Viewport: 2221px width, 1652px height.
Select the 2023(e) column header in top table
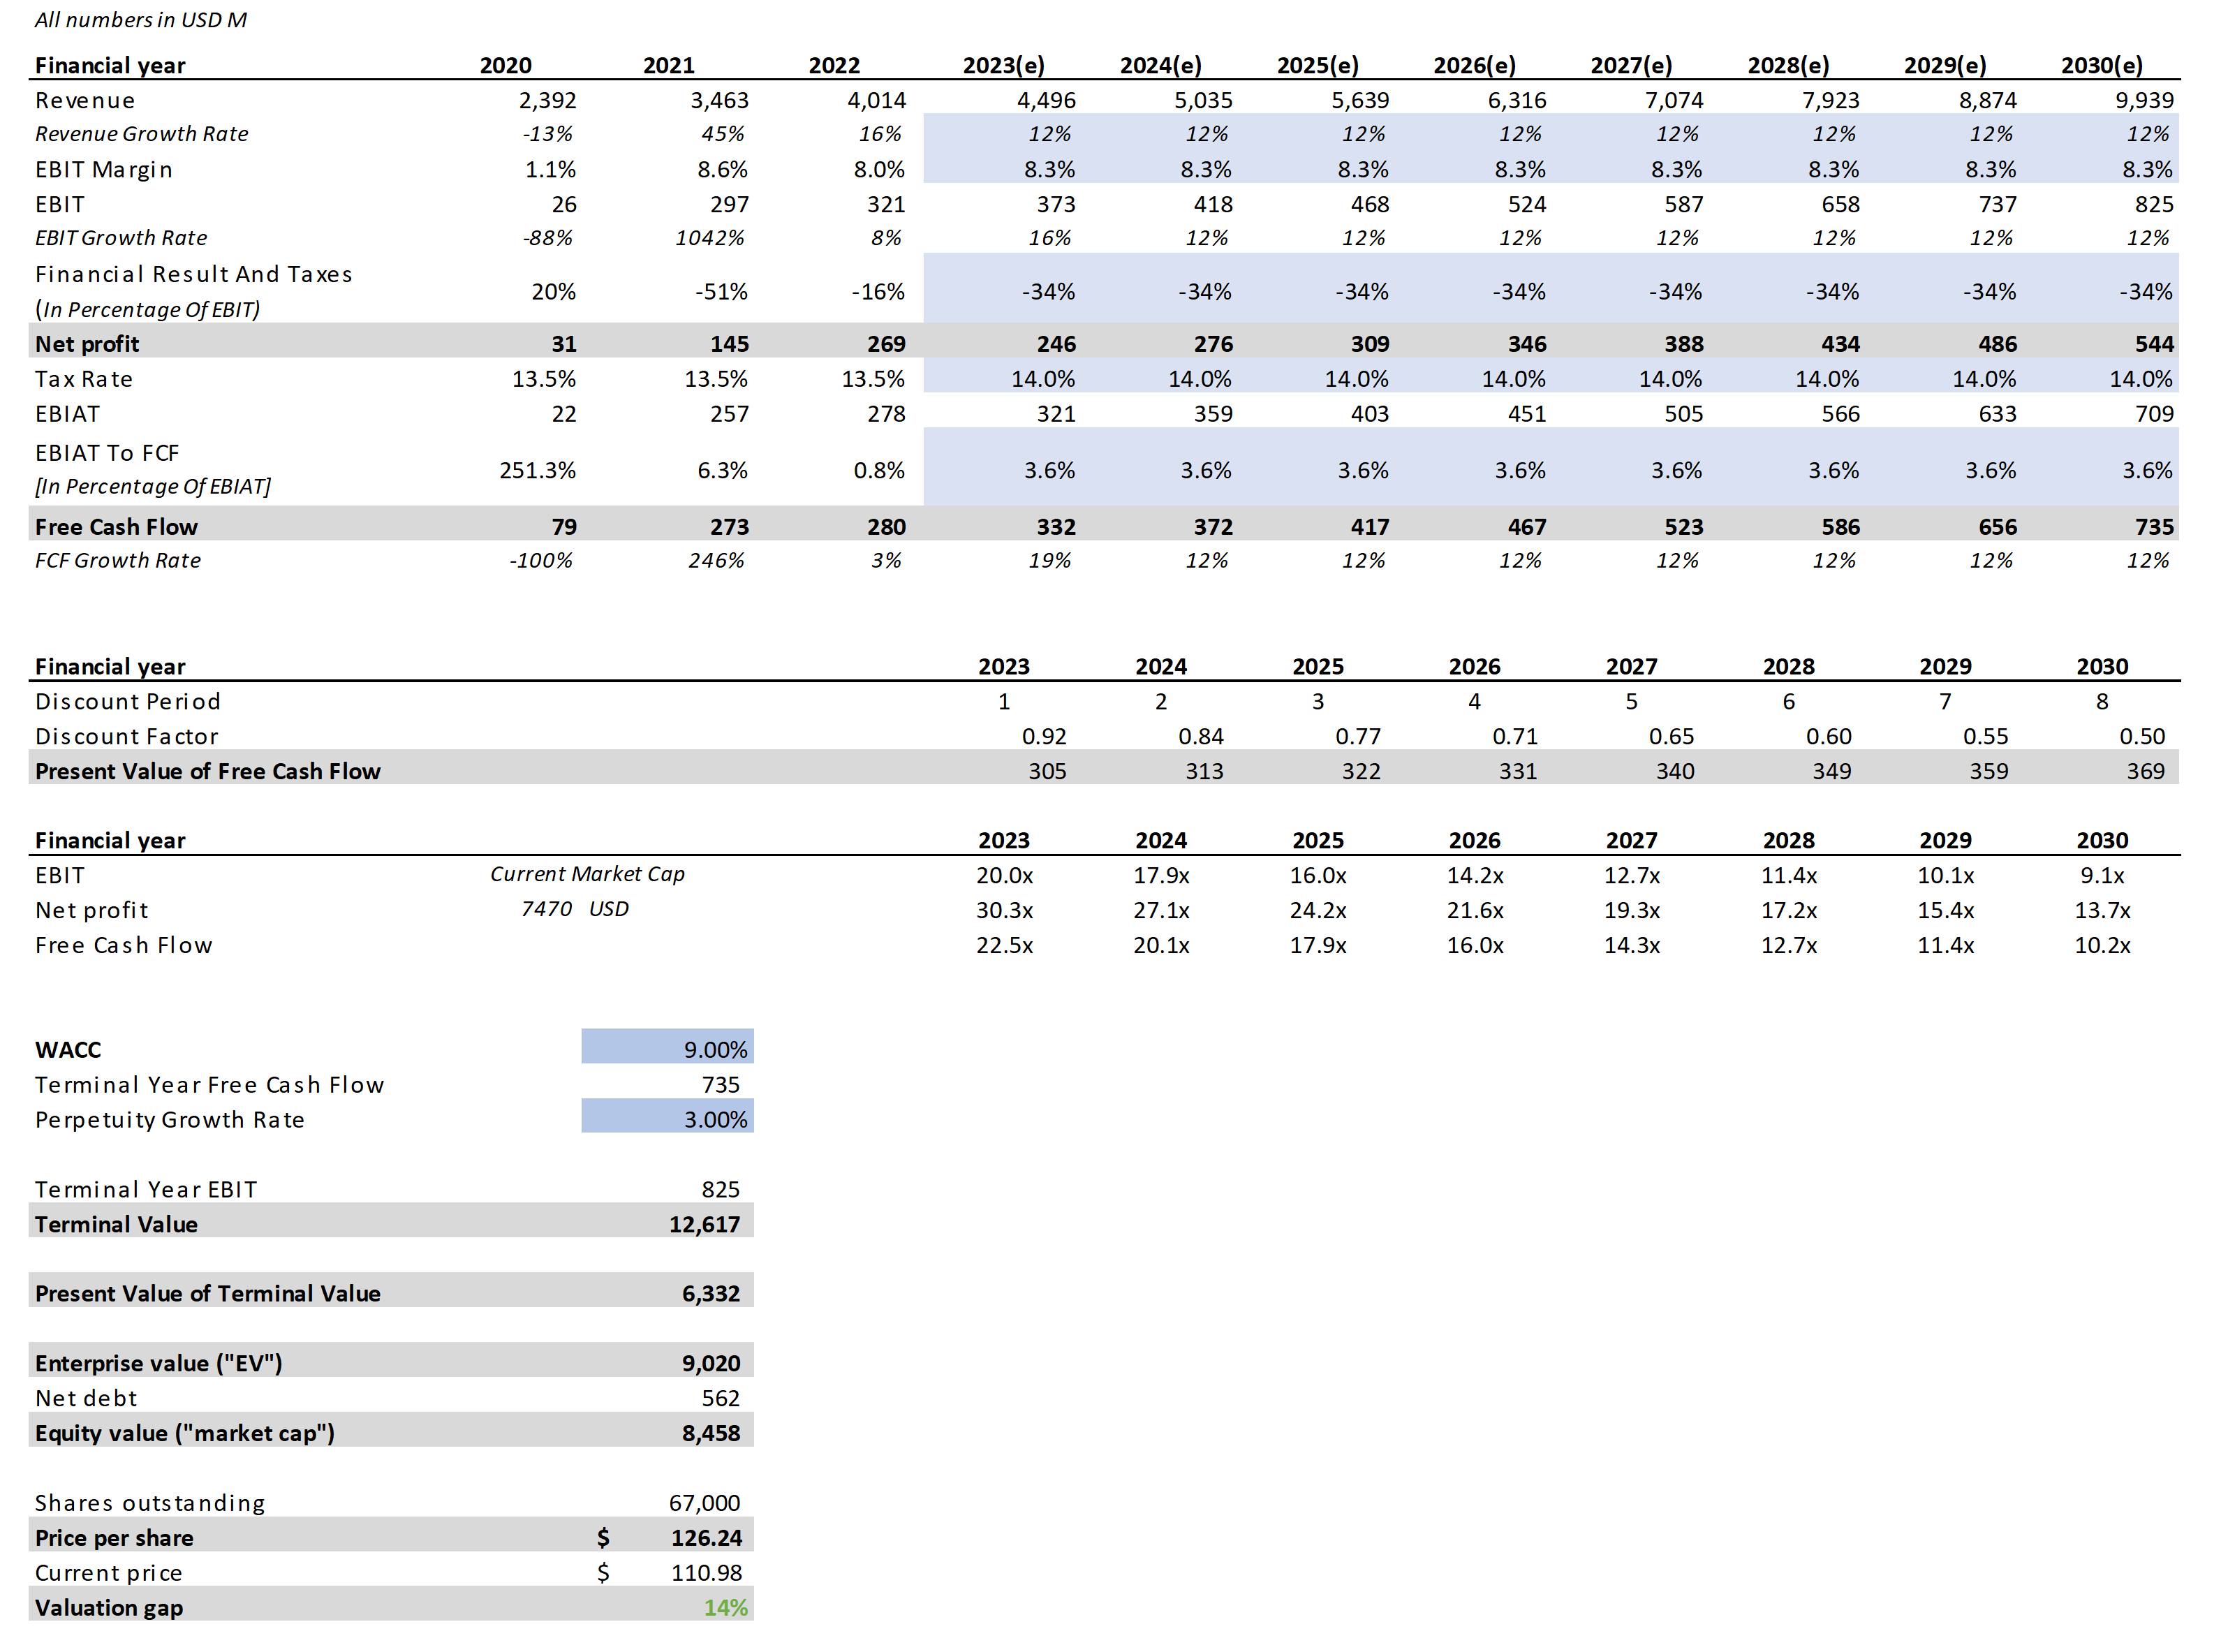click(1003, 65)
